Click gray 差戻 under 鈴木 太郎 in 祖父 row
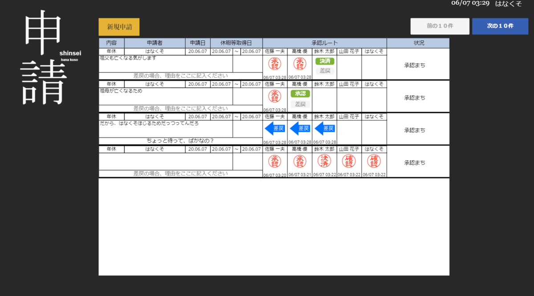This screenshot has height=296, width=534. [x=324, y=71]
